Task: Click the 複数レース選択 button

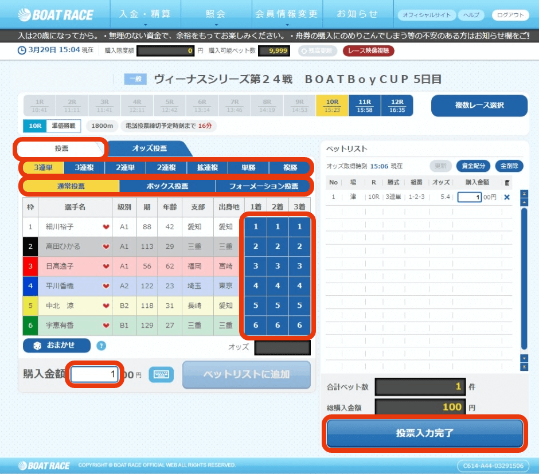Action: point(479,105)
